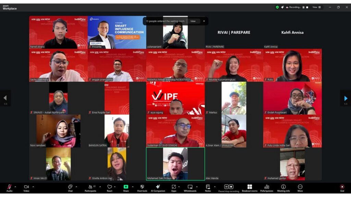Stop recording in bottom toolbar
Viewport: 351px width, 197px height.
pyautogui.click(x=231, y=187)
